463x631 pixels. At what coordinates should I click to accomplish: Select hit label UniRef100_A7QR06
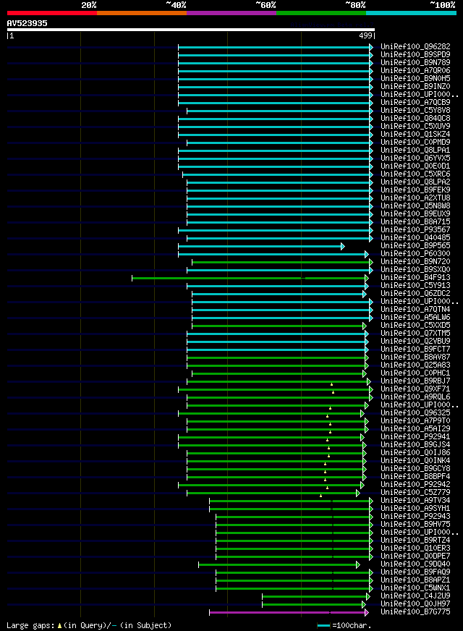pos(415,70)
